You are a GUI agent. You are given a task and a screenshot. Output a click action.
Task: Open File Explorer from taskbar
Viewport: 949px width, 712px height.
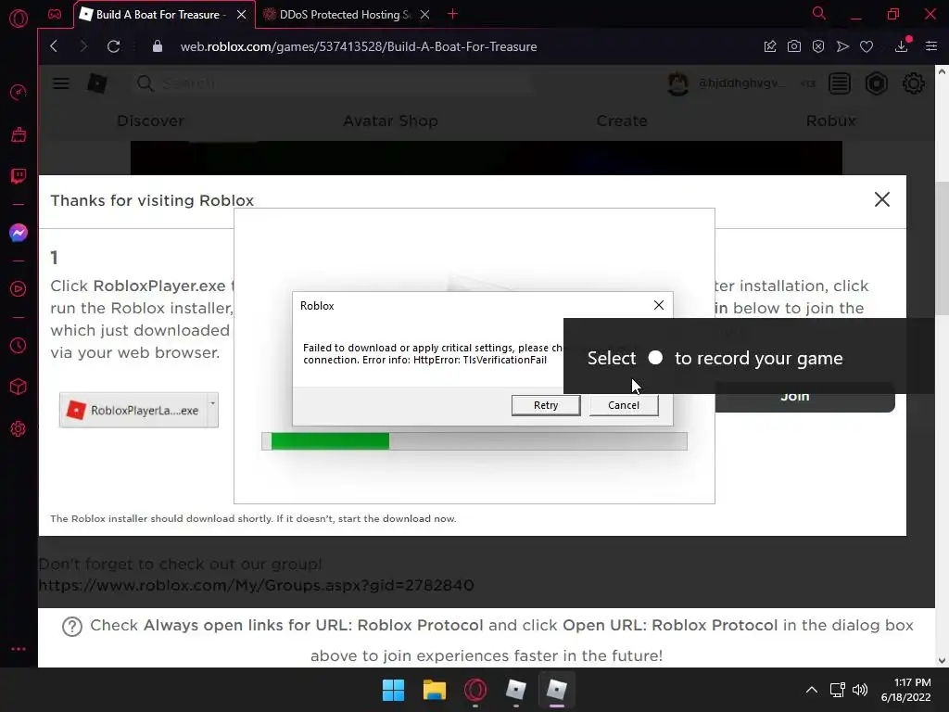tap(434, 690)
